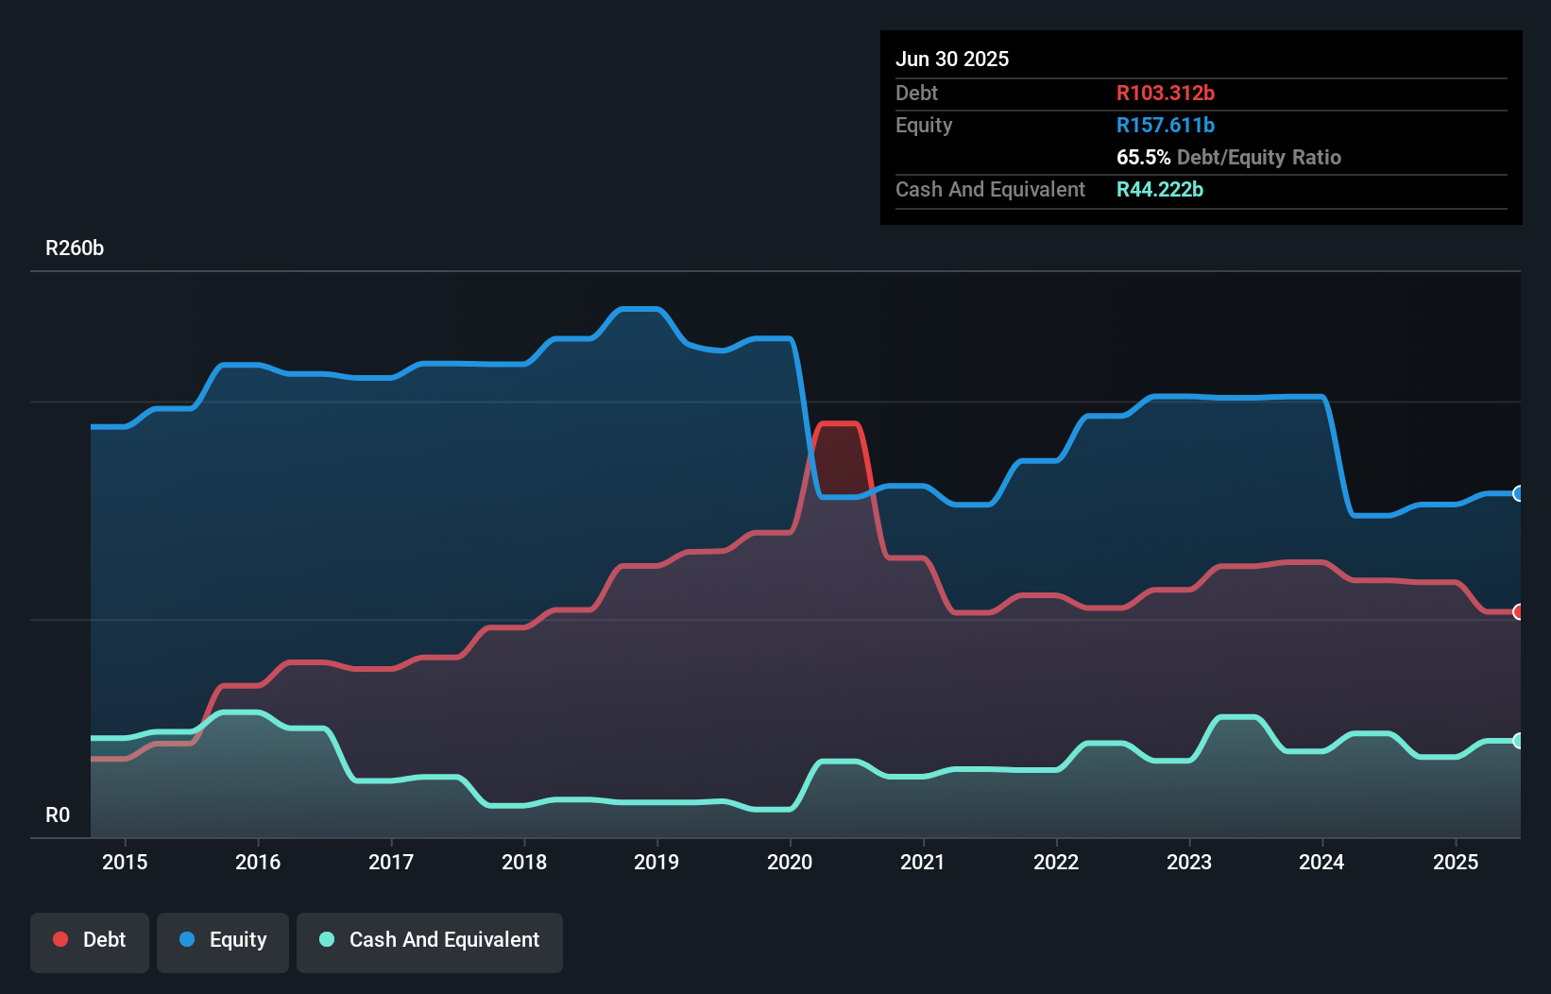1551x994 pixels.
Task: Select the Debt endpoint marker on the chart
Action: coord(1519,612)
